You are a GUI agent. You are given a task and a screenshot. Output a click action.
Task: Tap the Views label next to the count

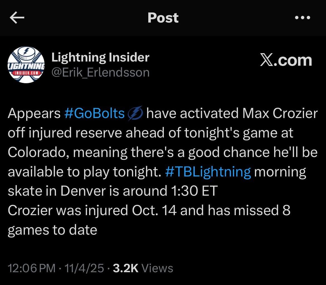(x=157, y=268)
